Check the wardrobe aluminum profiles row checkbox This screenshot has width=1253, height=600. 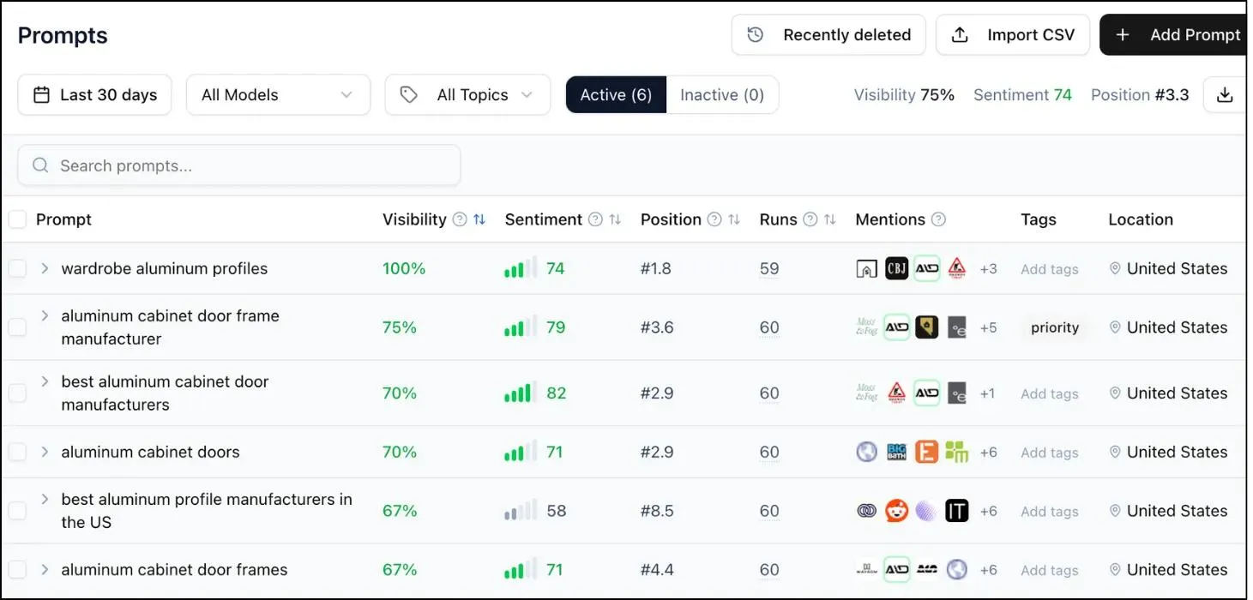[17, 268]
